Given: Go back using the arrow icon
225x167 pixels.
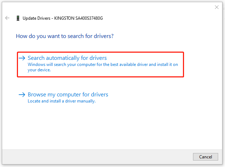Looking at the screenshot, I should 7,18.
